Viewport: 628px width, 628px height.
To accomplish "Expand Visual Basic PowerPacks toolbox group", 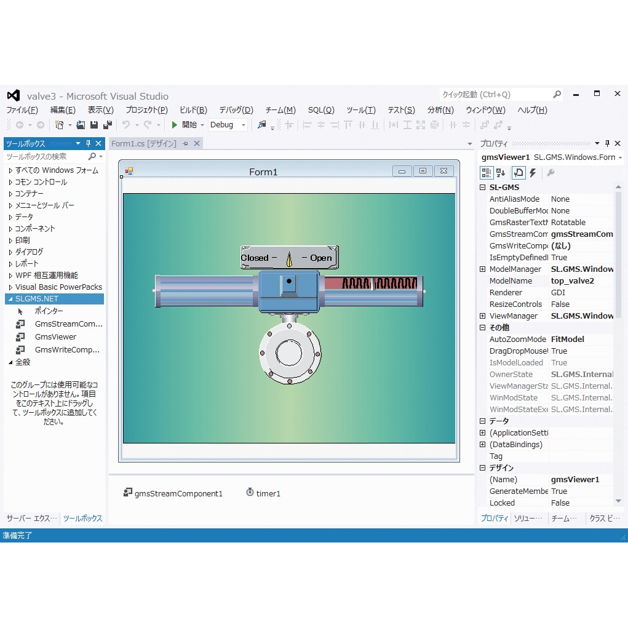I will (11, 287).
